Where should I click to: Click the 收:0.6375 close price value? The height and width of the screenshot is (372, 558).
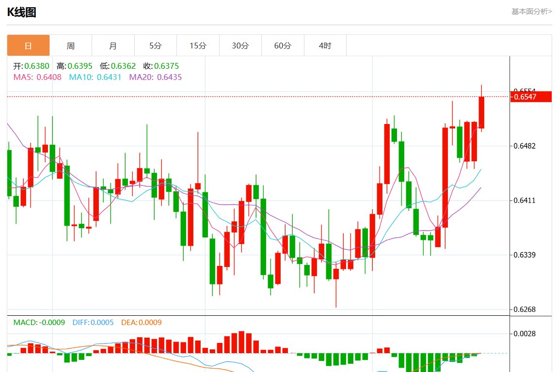pos(161,66)
